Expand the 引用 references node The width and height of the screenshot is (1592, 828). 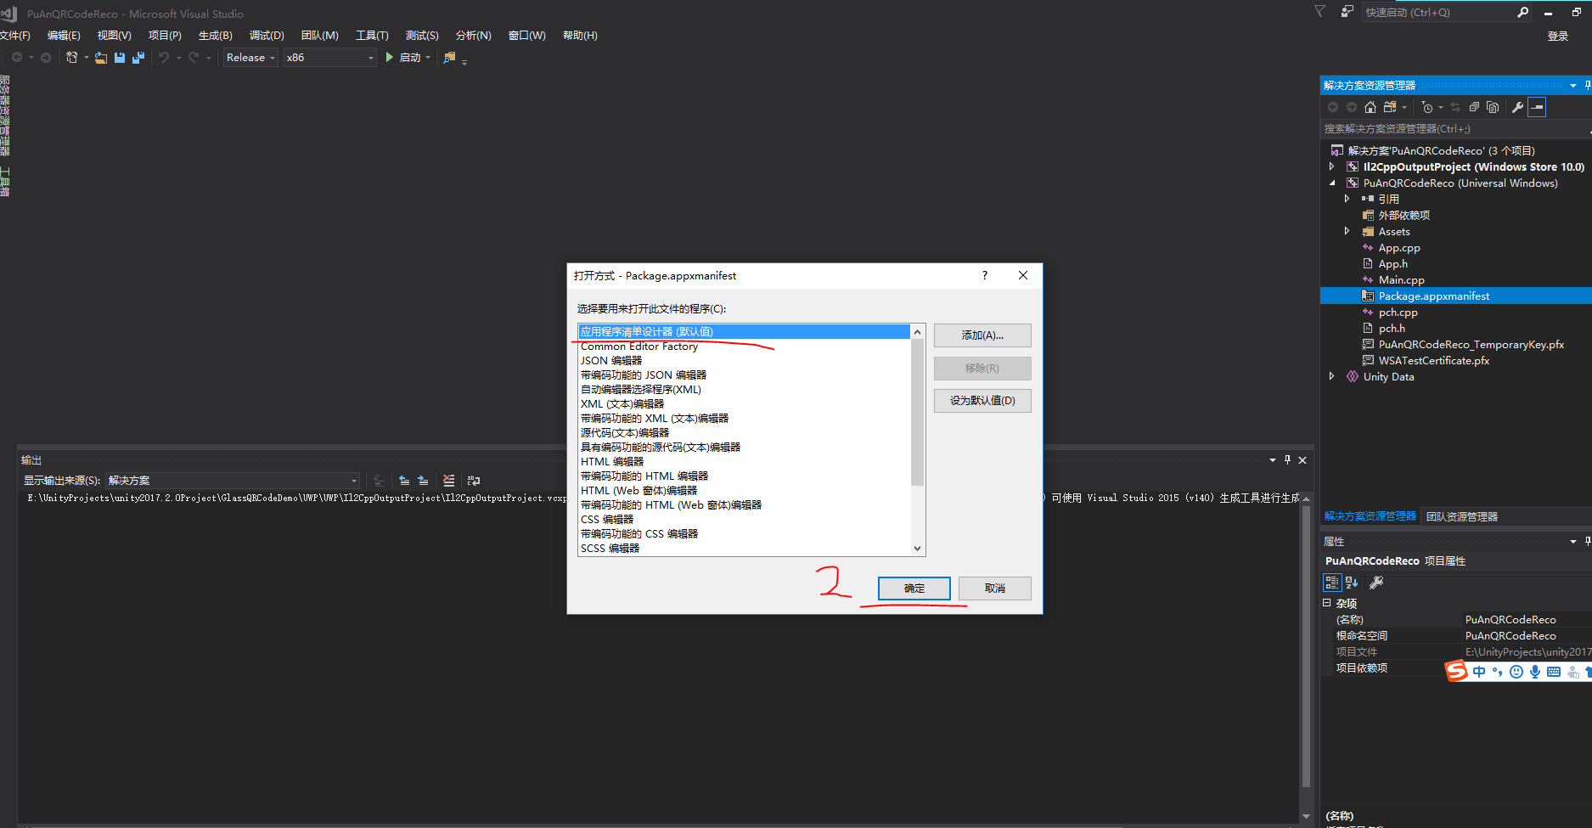[1347, 200]
